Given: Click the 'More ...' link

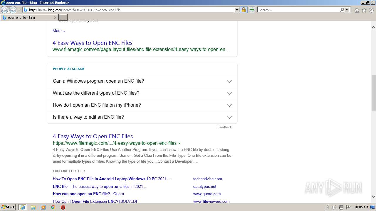Looking at the screenshot, I should 59,30.
